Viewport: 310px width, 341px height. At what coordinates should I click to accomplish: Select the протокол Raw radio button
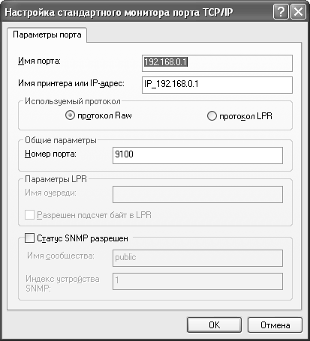point(70,115)
